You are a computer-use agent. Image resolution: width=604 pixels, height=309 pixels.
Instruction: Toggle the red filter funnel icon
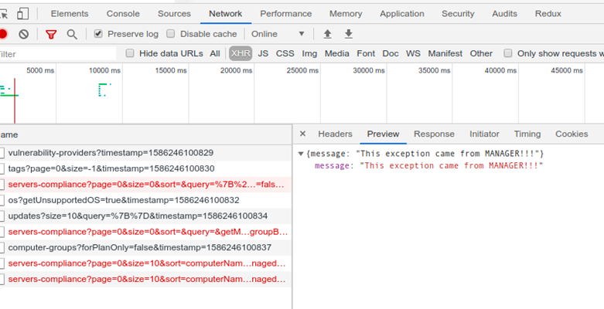51,34
